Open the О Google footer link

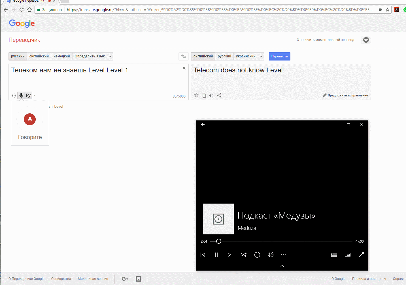tap(339, 279)
